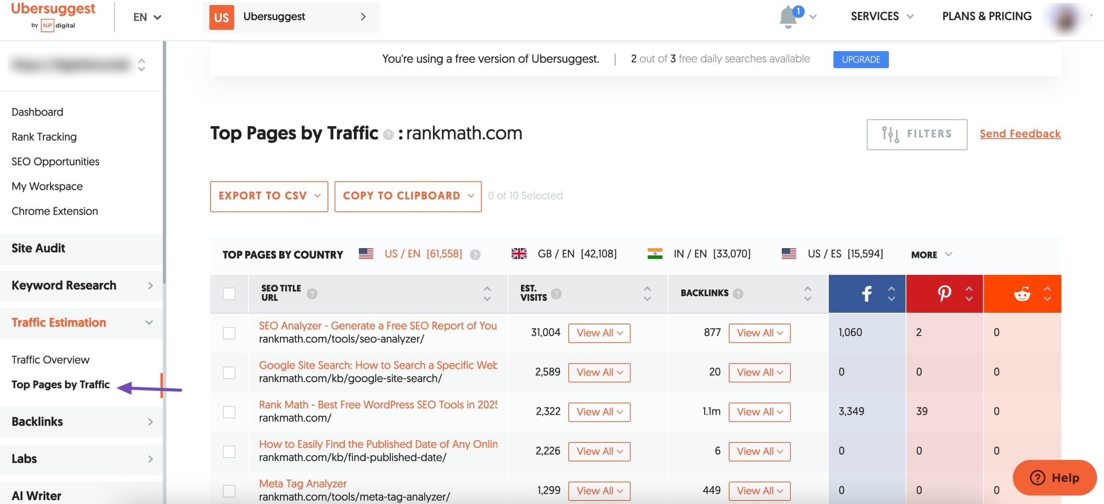Select the US flag for US / ES
1104x504 pixels.
coord(789,254)
